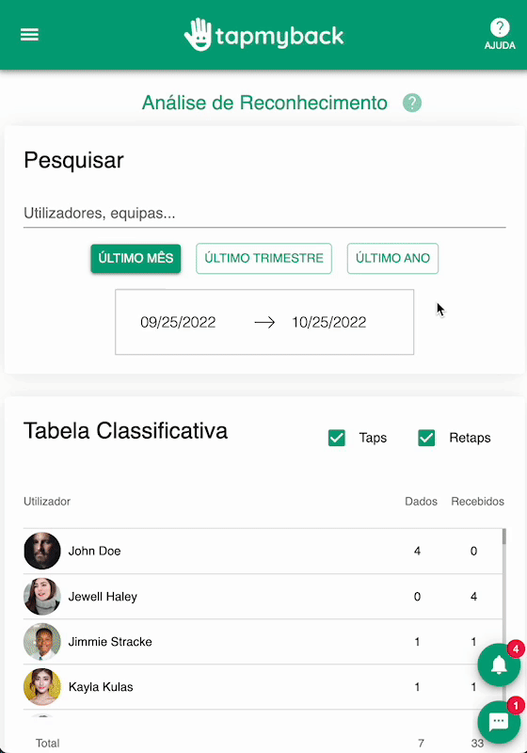Uncheck the Taps checkbox

(x=337, y=438)
